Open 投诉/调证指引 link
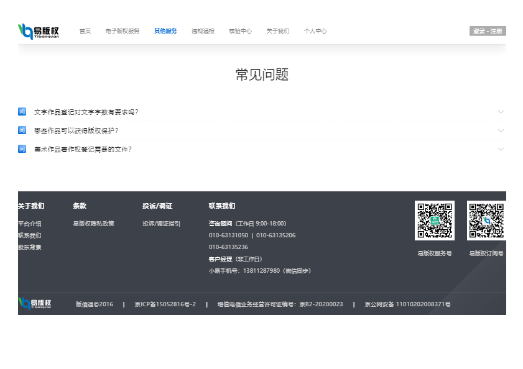The height and width of the screenshot is (369, 523). pos(162,224)
